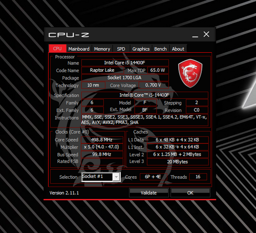Show the About tab
This screenshot has height=233, width=256.
click(x=178, y=49)
